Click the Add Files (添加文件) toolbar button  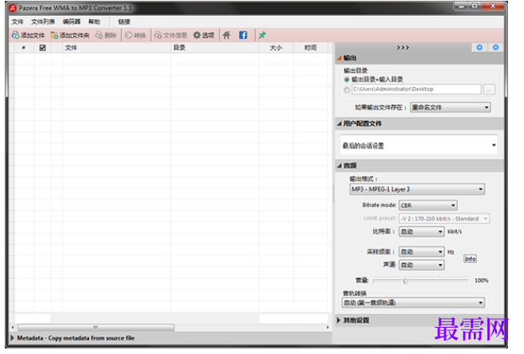(28, 35)
